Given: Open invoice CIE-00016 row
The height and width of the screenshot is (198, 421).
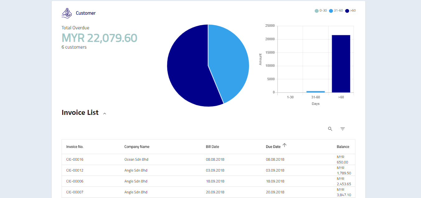Looking at the screenshot, I should (x=75, y=159).
